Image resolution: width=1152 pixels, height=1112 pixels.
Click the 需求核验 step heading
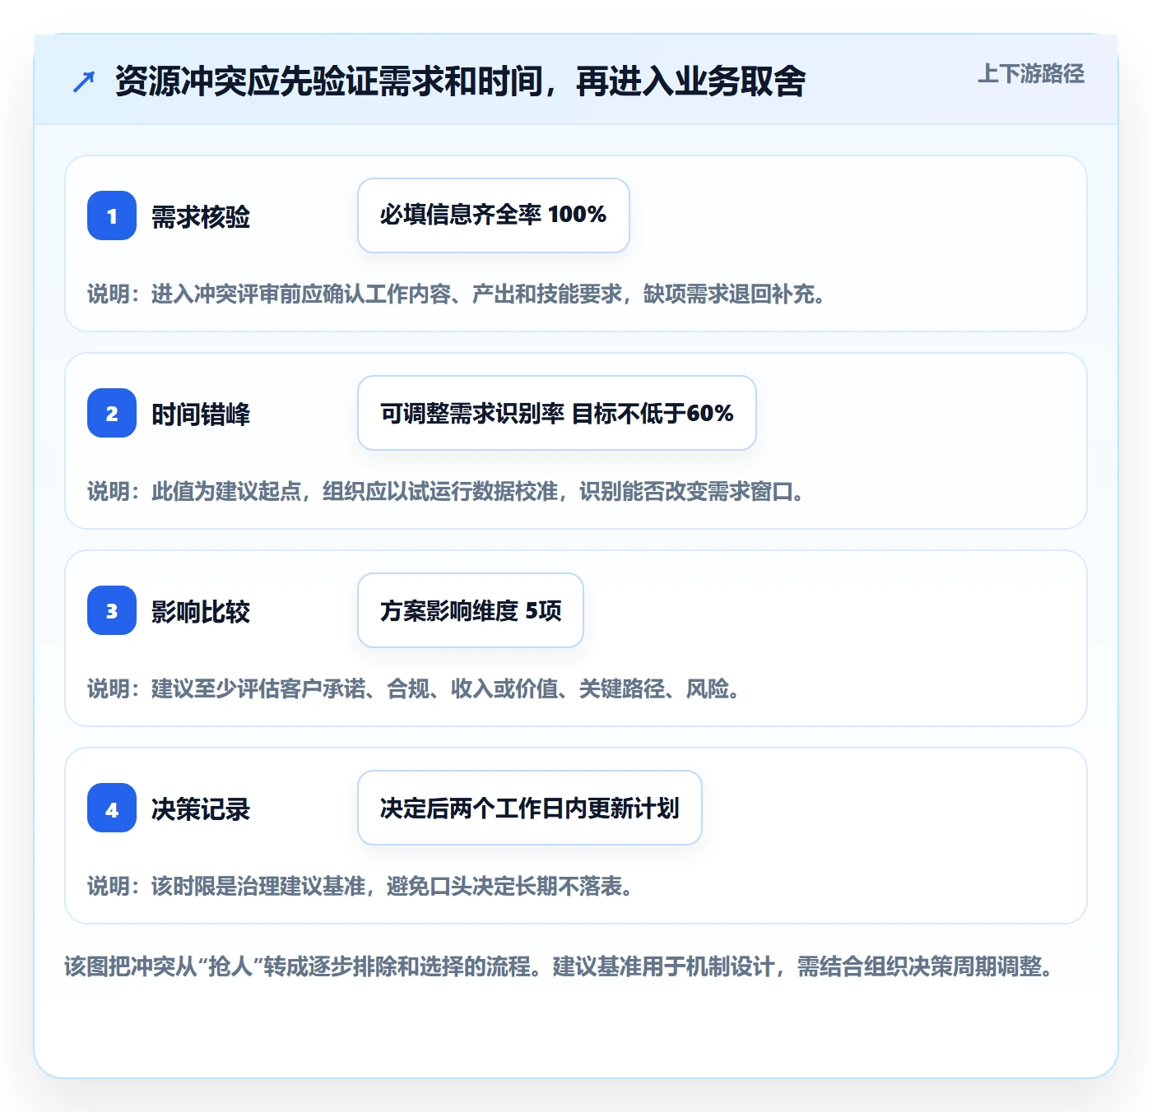click(x=201, y=216)
